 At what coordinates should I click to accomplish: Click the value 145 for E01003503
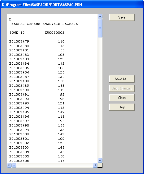tap(61, 147)
